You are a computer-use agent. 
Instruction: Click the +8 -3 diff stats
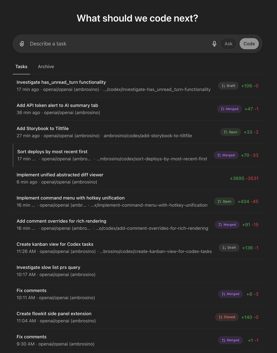[252, 294]
